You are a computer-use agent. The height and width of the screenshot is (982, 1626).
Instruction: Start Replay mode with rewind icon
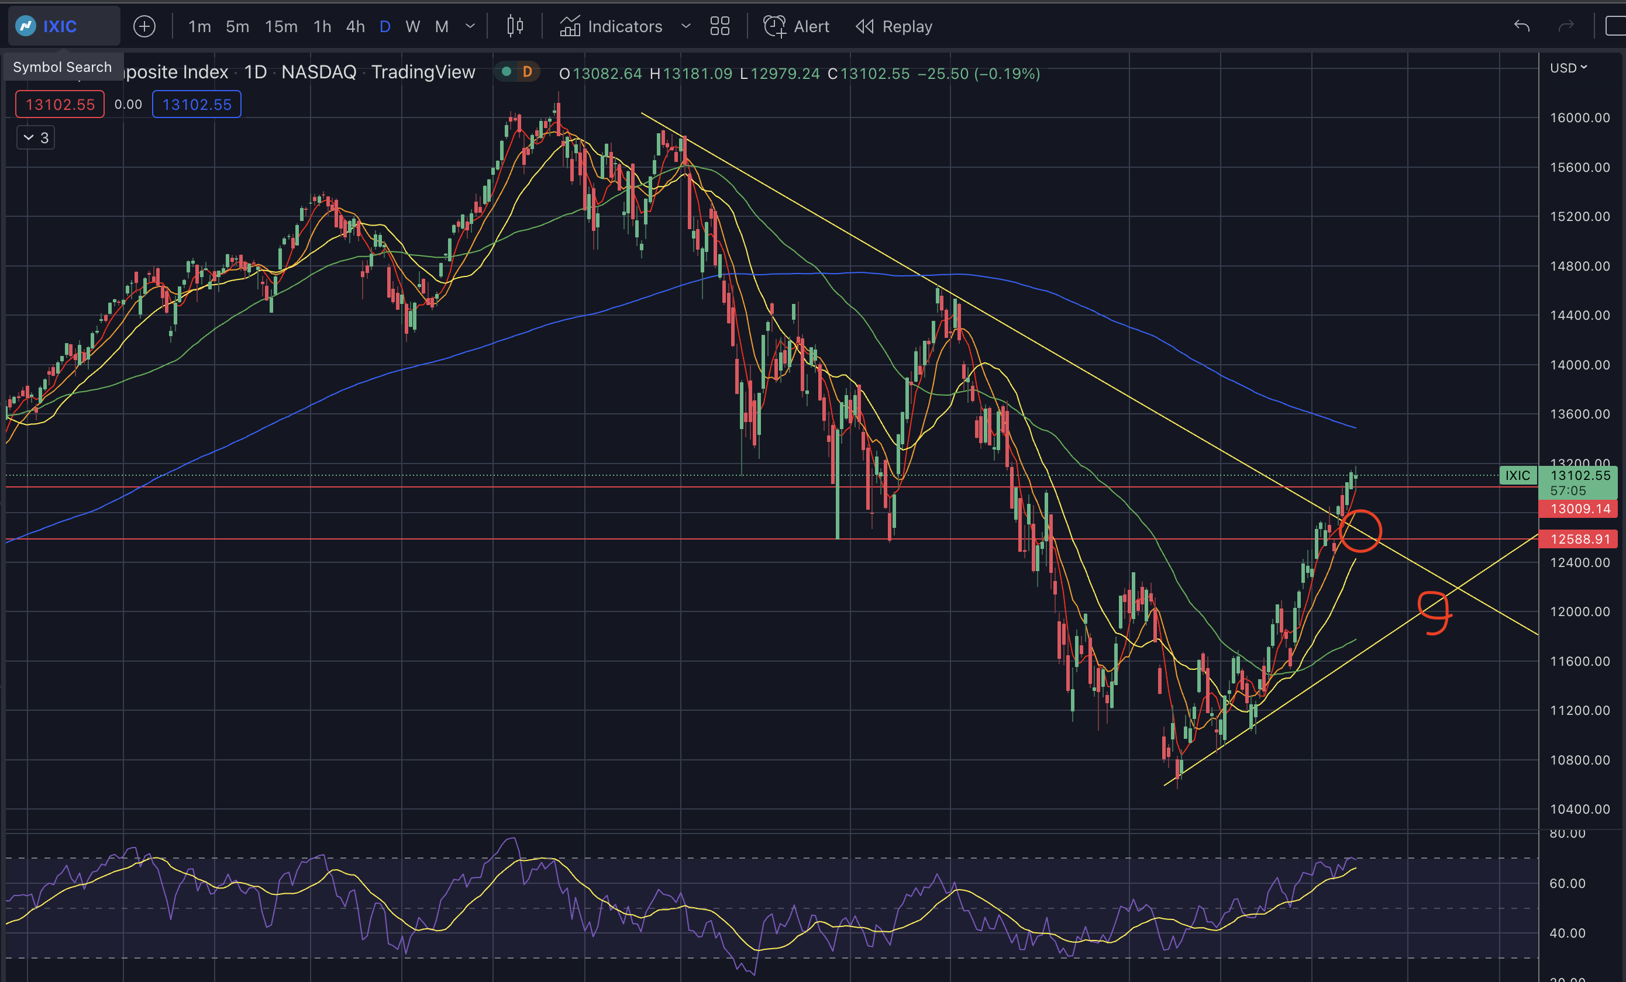pos(864,26)
